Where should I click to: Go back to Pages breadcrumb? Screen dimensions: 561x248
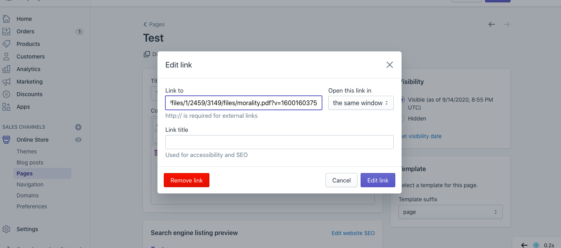point(154,24)
